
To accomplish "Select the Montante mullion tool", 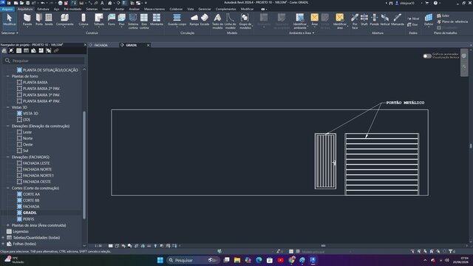I will pyautogui.click(x=157, y=20).
